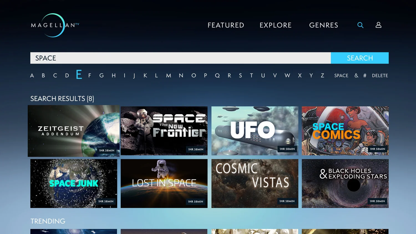Open the Genres menu

[324, 25]
